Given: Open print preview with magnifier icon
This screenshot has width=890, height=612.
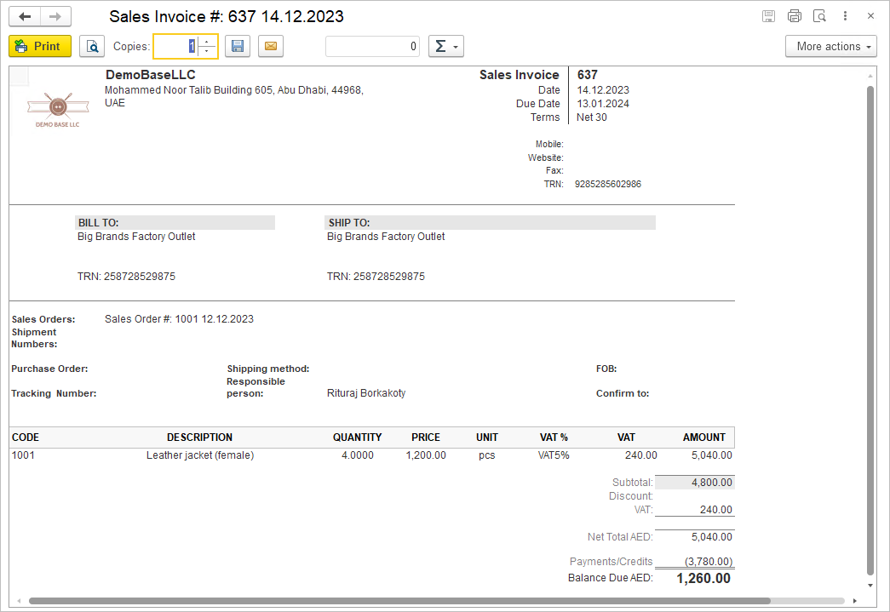Looking at the screenshot, I should point(92,46).
